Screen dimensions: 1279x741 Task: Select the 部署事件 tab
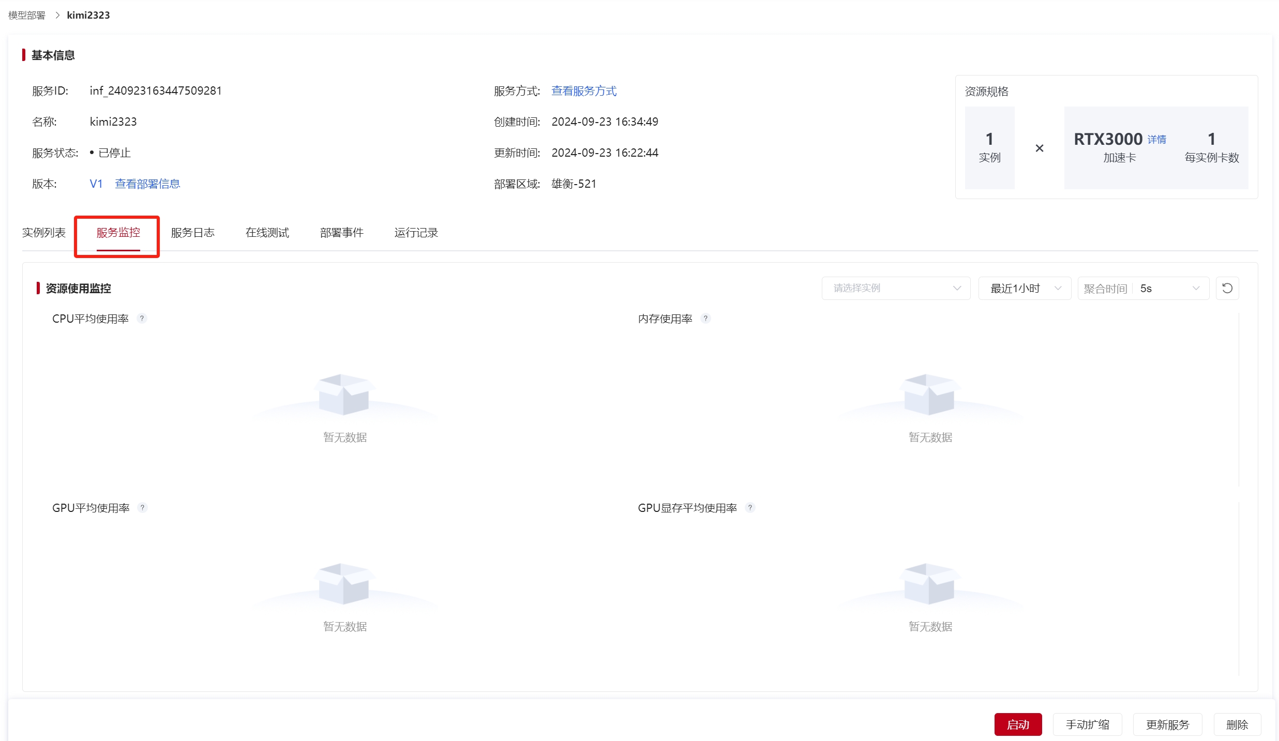click(341, 233)
